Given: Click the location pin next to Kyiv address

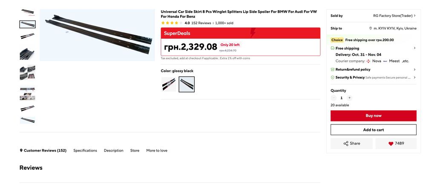Looking at the screenshot, I should click(370, 28).
